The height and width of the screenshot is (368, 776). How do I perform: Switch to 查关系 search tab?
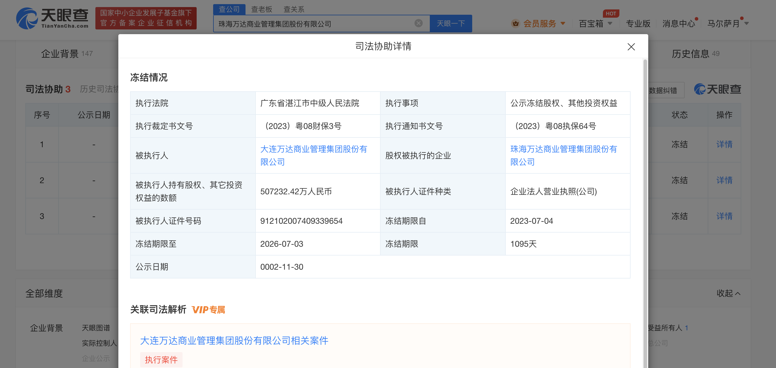pos(294,9)
